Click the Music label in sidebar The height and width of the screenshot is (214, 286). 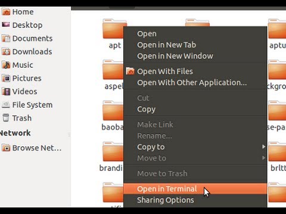point(23,65)
